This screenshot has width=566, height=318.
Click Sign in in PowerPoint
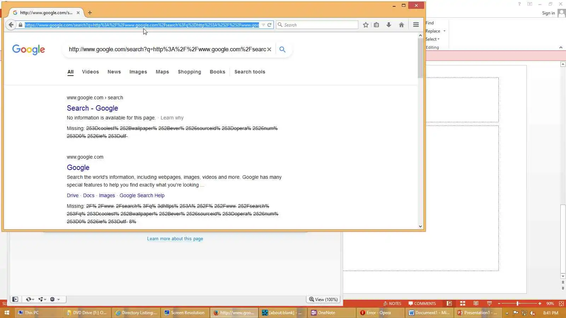tap(548, 13)
